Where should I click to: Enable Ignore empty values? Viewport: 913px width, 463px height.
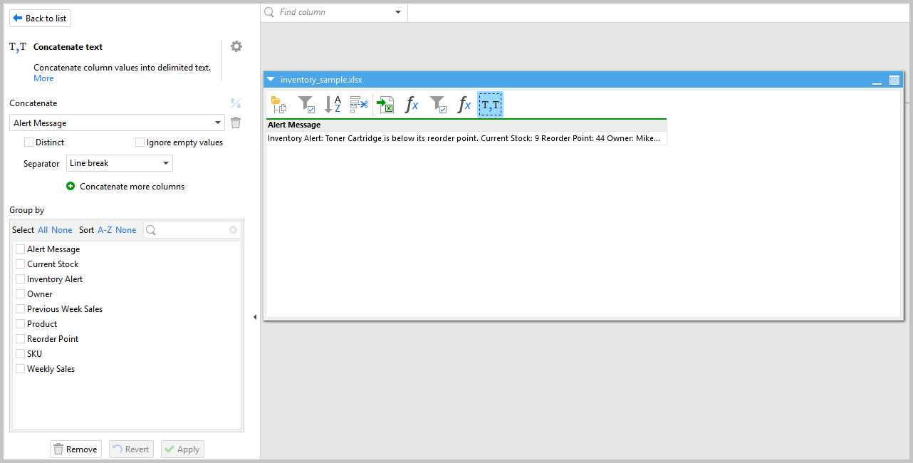[140, 142]
